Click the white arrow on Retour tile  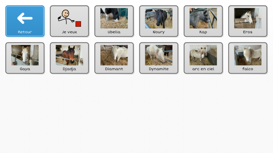tap(25, 18)
